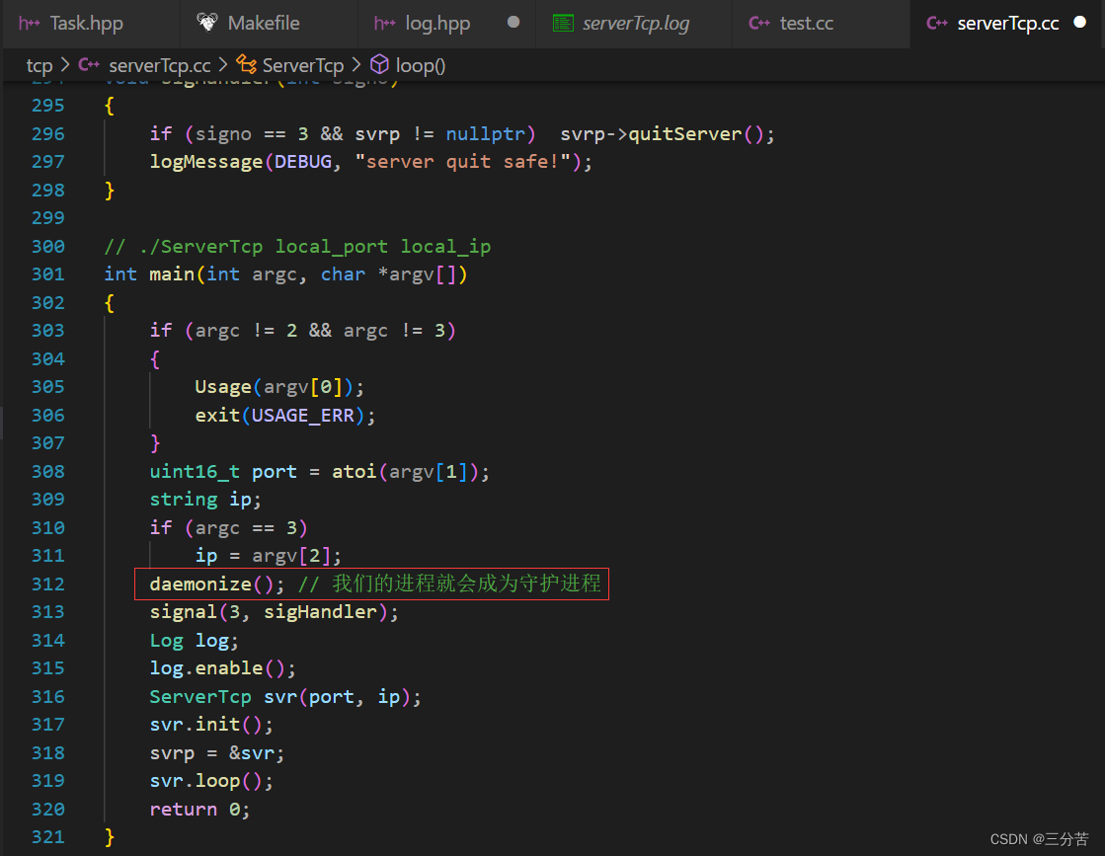Click the quitServer() call on line 296
The height and width of the screenshot is (856, 1105).
[696, 134]
